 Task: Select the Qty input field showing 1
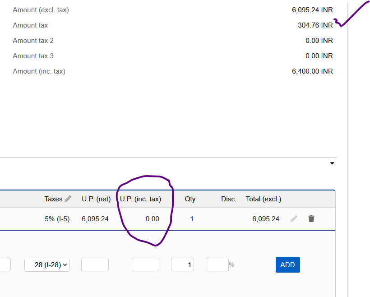tap(182, 265)
